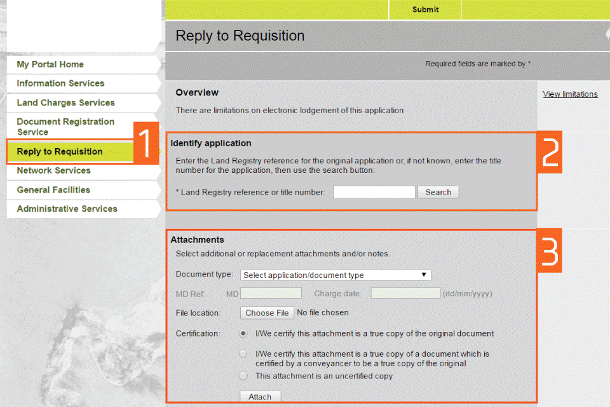Click the Search button for application lookup
The image size is (610, 407).
coord(438,192)
